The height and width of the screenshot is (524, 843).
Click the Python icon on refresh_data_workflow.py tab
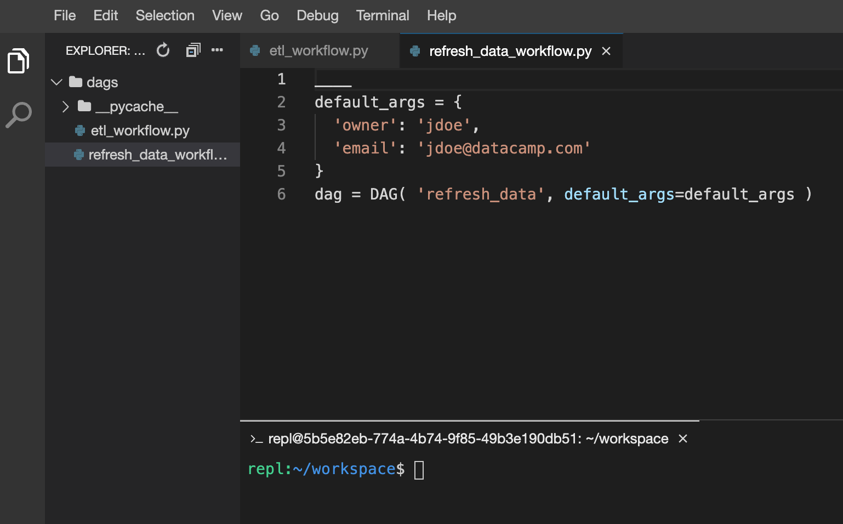click(415, 51)
